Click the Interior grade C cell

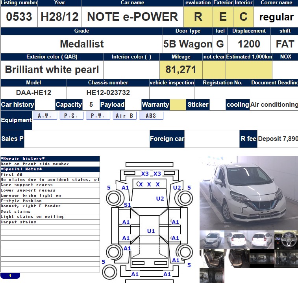[x=243, y=16]
